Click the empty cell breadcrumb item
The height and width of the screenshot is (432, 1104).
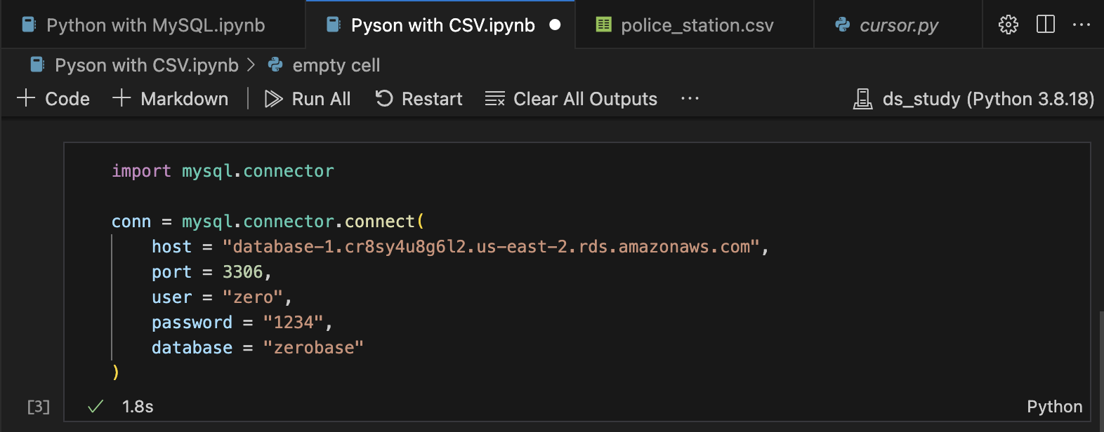[x=336, y=65]
